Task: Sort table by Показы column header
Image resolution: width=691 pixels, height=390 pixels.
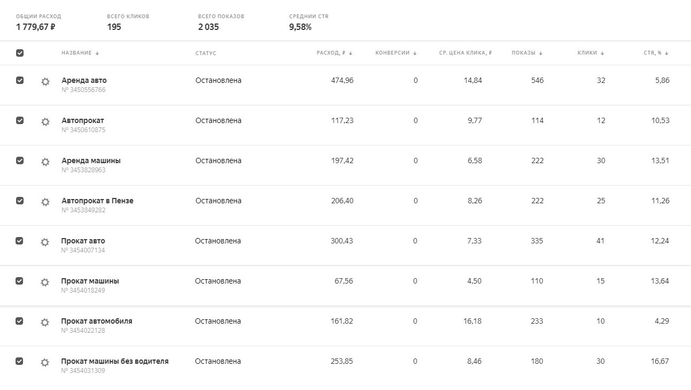Action: pyautogui.click(x=527, y=53)
